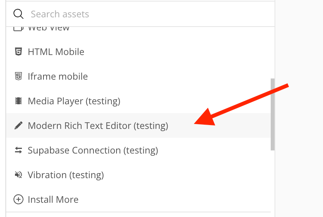323x217 pixels.
Task: Select the Web View list entry
Action: (49, 28)
